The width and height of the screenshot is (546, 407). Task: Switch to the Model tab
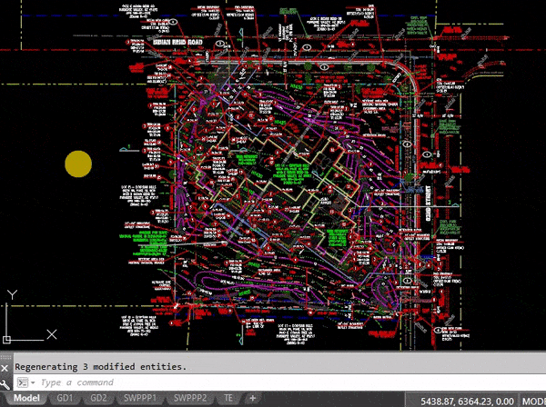[25, 398]
